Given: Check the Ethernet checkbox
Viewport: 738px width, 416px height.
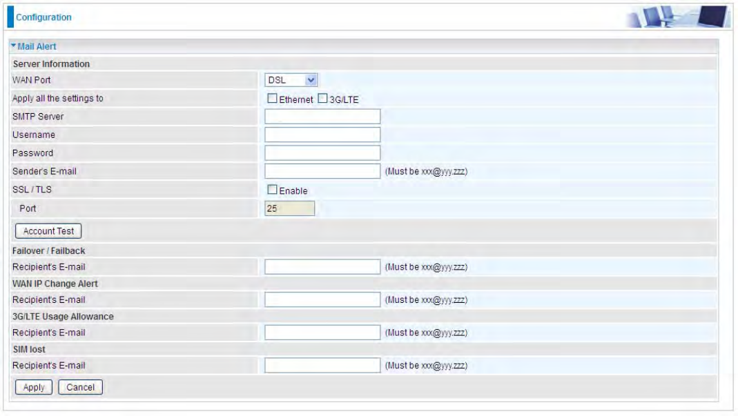Looking at the screenshot, I should [272, 99].
